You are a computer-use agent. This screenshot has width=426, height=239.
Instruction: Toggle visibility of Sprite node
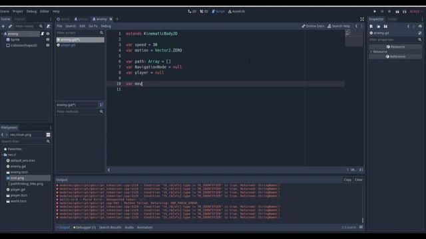click(x=48, y=40)
